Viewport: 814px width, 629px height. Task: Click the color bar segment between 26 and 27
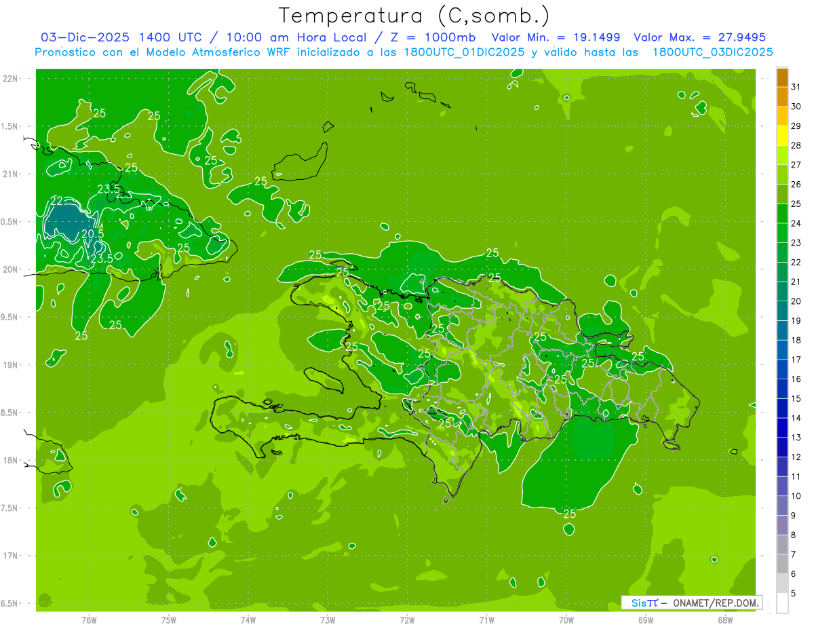pyautogui.click(x=782, y=174)
